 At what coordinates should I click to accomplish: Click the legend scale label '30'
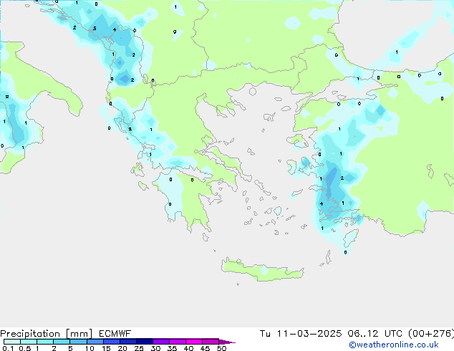click(155, 348)
